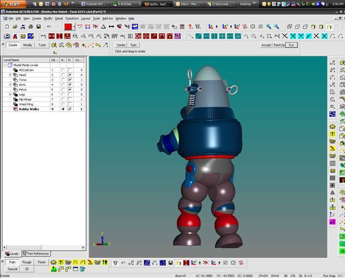Click the yellow solid block create icon
This screenshot has width=345, height=278.
[54, 45]
